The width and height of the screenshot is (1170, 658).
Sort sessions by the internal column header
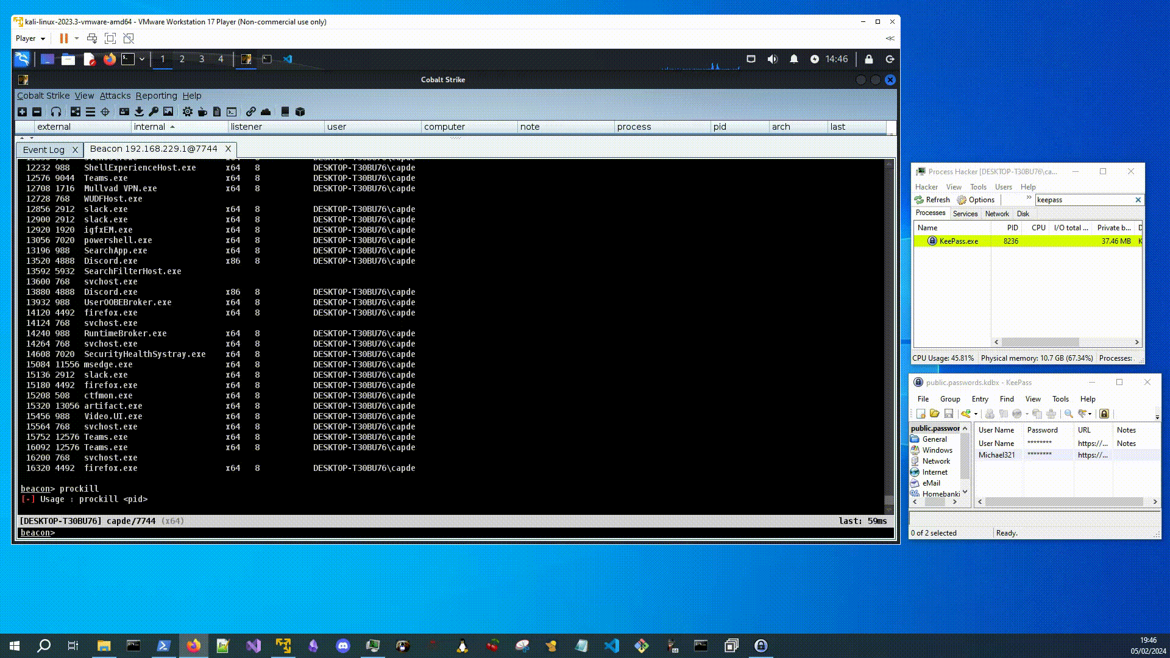pos(179,127)
